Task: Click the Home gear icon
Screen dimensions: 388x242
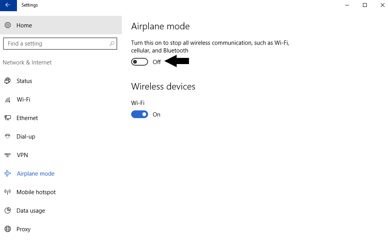Action: point(8,25)
